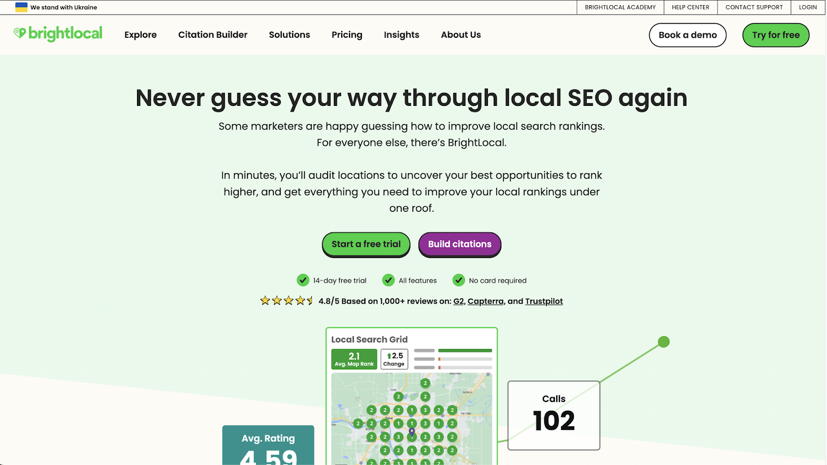Click the Local Search Grid map thumbnail
Screen dimensions: 827x465
click(411, 419)
